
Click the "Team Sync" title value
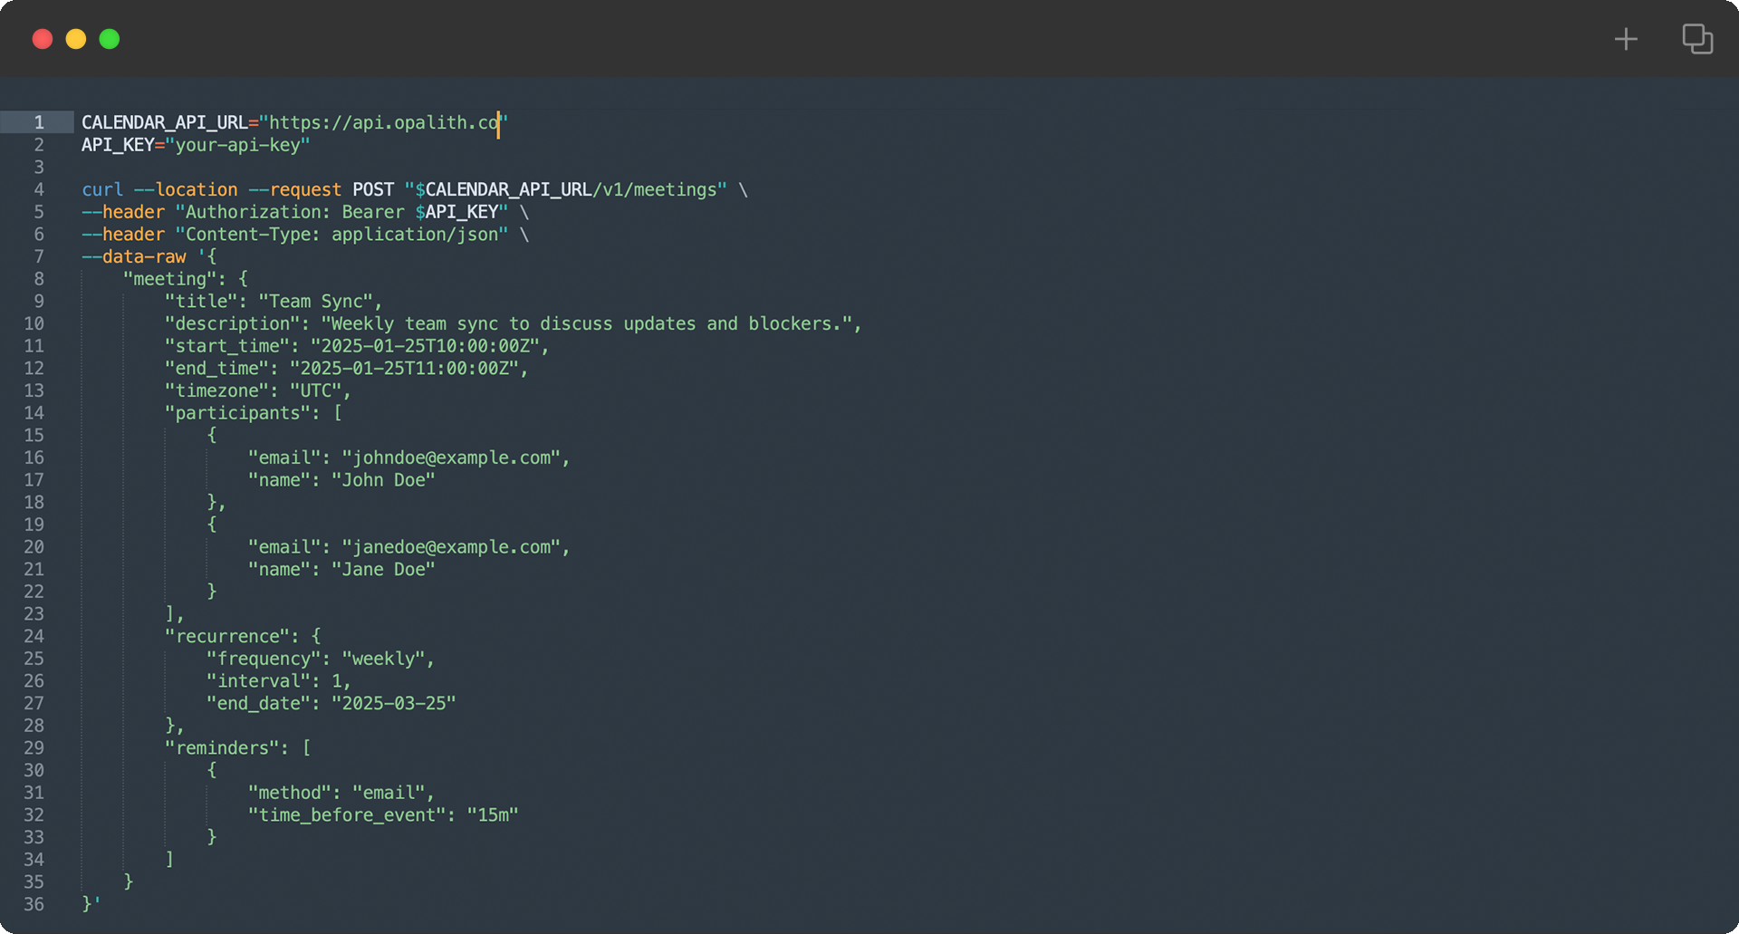pyautogui.click(x=316, y=302)
